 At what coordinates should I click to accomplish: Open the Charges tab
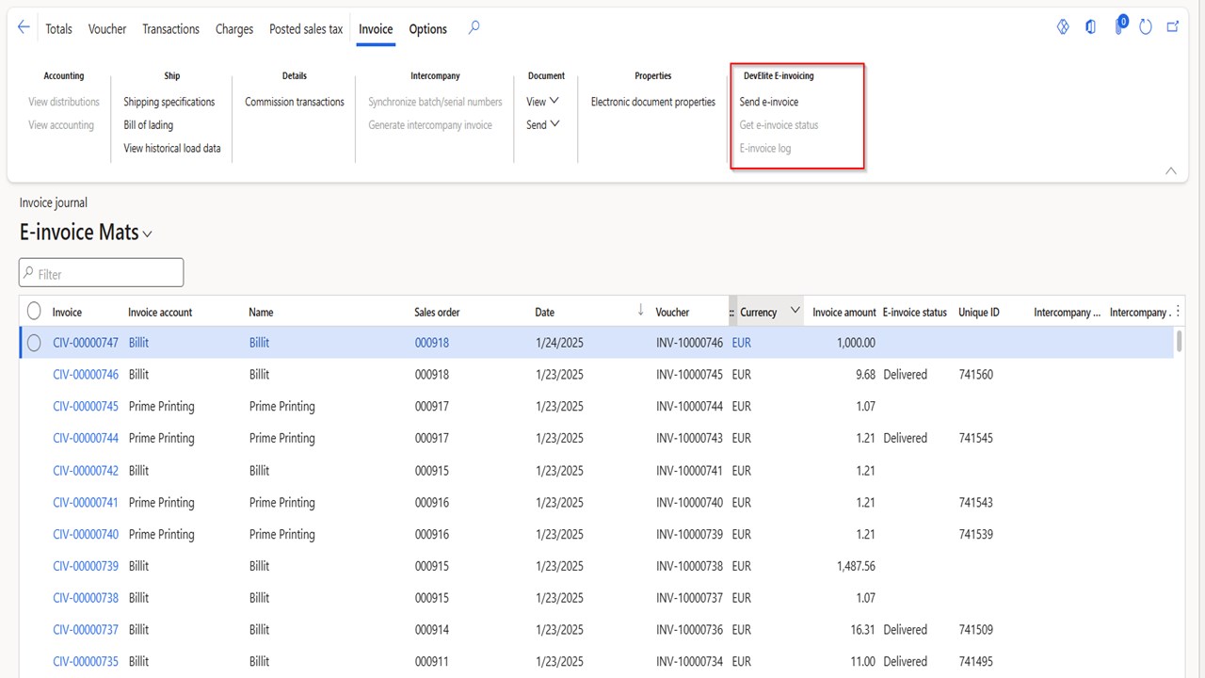[x=234, y=29]
